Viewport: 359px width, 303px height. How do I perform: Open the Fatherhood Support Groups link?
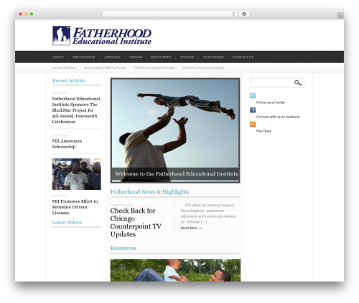coord(154,68)
